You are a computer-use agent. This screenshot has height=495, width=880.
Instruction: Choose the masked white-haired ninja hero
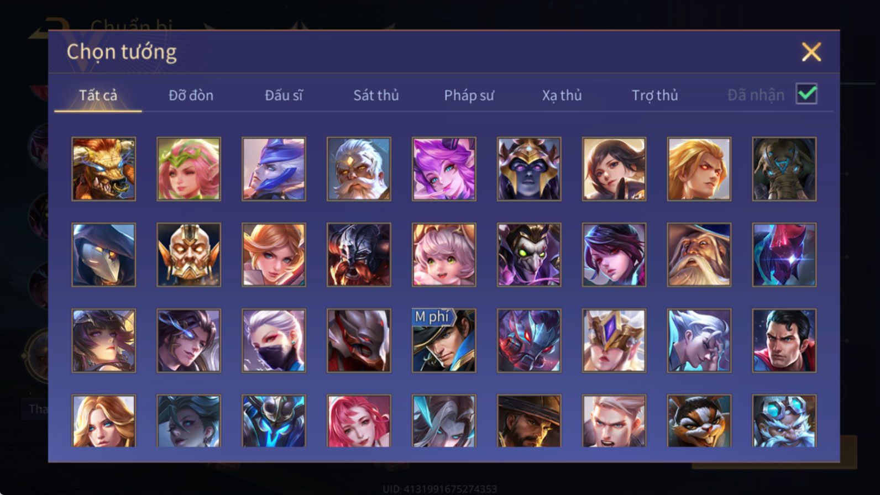[274, 340]
